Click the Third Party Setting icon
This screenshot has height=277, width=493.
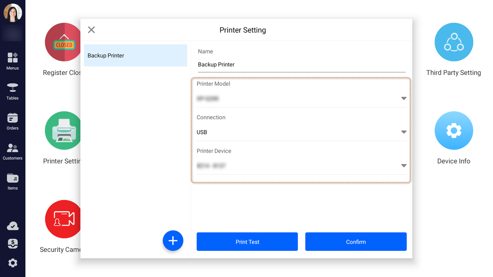(x=454, y=42)
